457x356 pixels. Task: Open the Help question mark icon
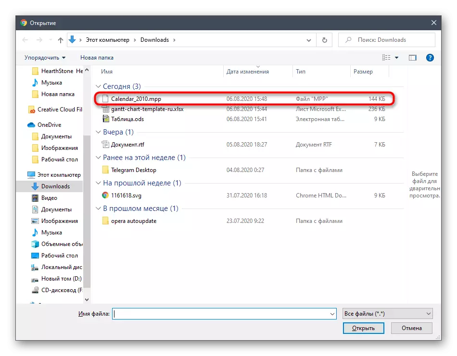(430, 58)
